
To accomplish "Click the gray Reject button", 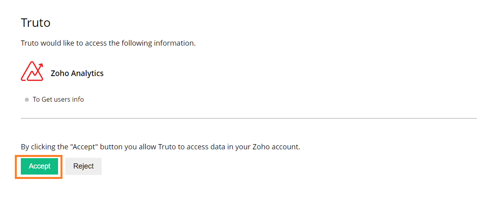I will tap(83, 166).
